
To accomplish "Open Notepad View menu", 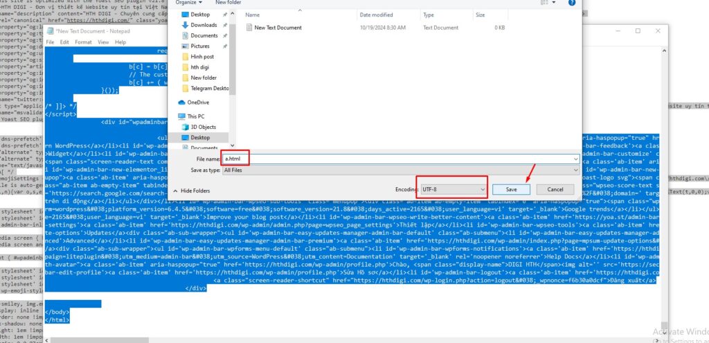I will [x=104, y=42].
